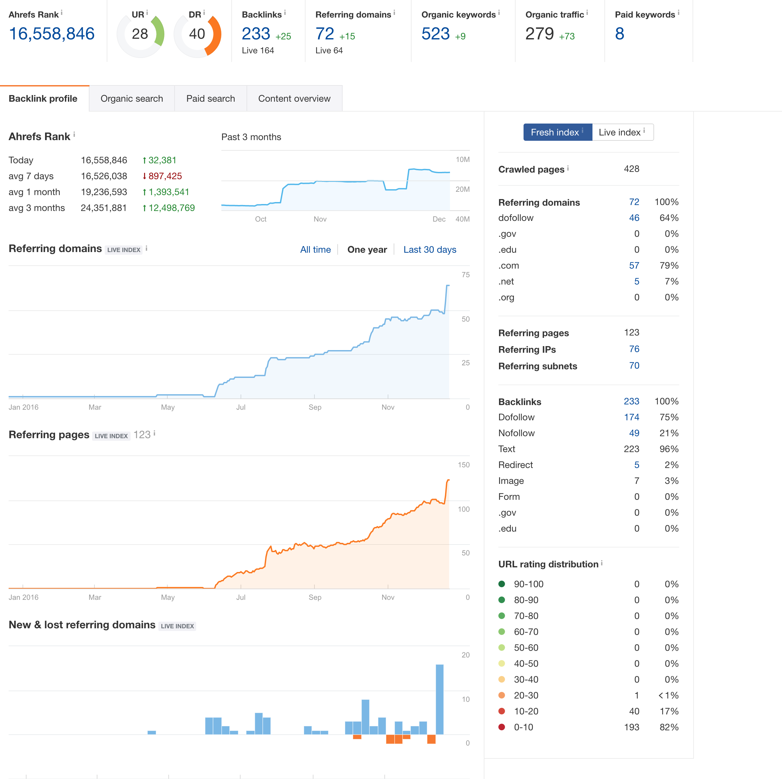Image resolution: width=782 pixels, height=779 pixels.
Task: Click info icon beside Referring pages 123
Action: [154, 434]
